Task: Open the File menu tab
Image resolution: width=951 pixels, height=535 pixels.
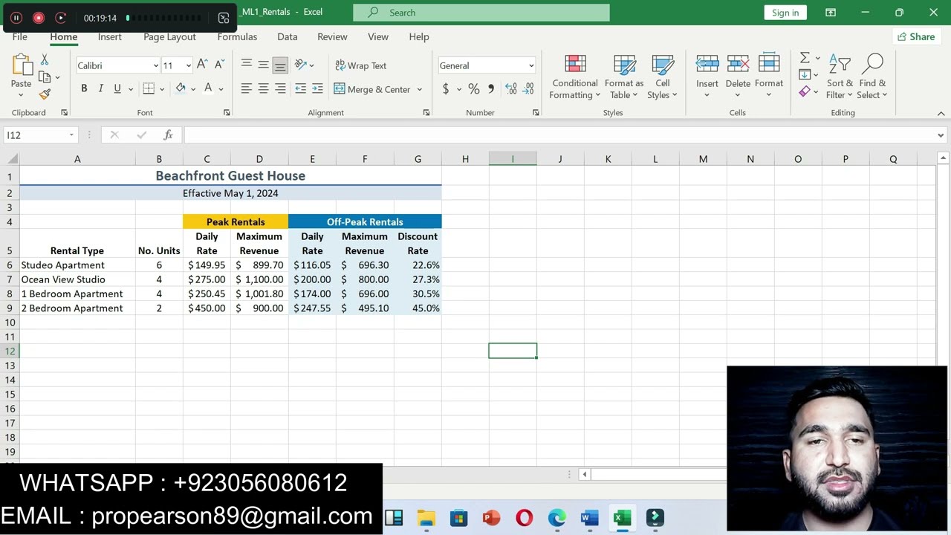Action: [x=20, y=36]
